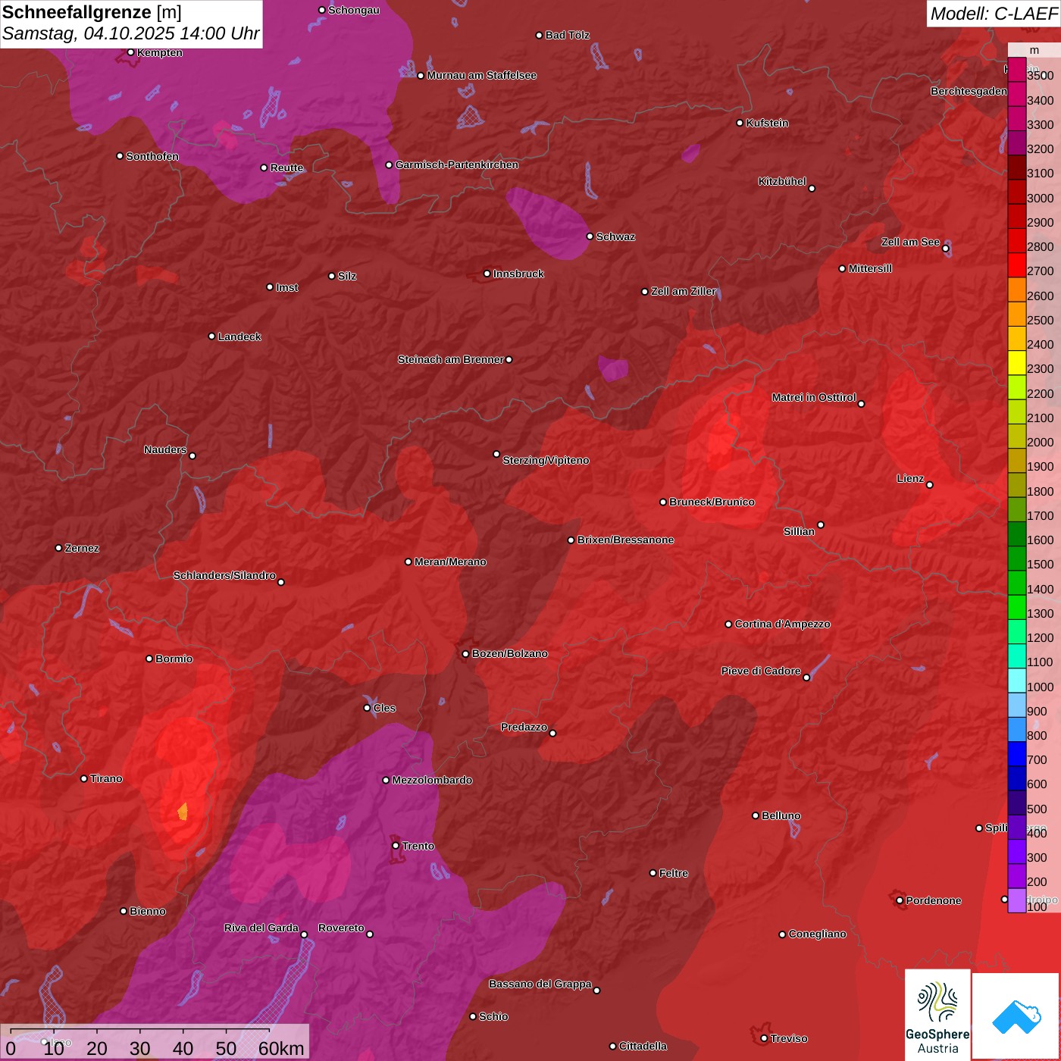
Task: Select the light purple 100 m legend swatch
Action: (1017, 900)
